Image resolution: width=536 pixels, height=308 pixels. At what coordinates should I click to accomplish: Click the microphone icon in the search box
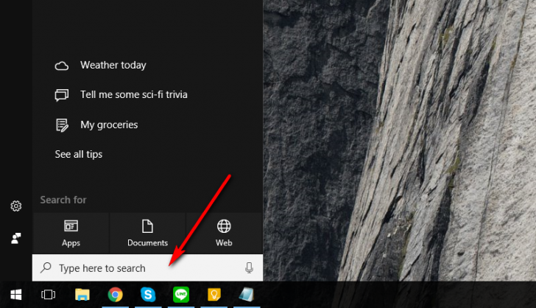click(x=249, y=268)
